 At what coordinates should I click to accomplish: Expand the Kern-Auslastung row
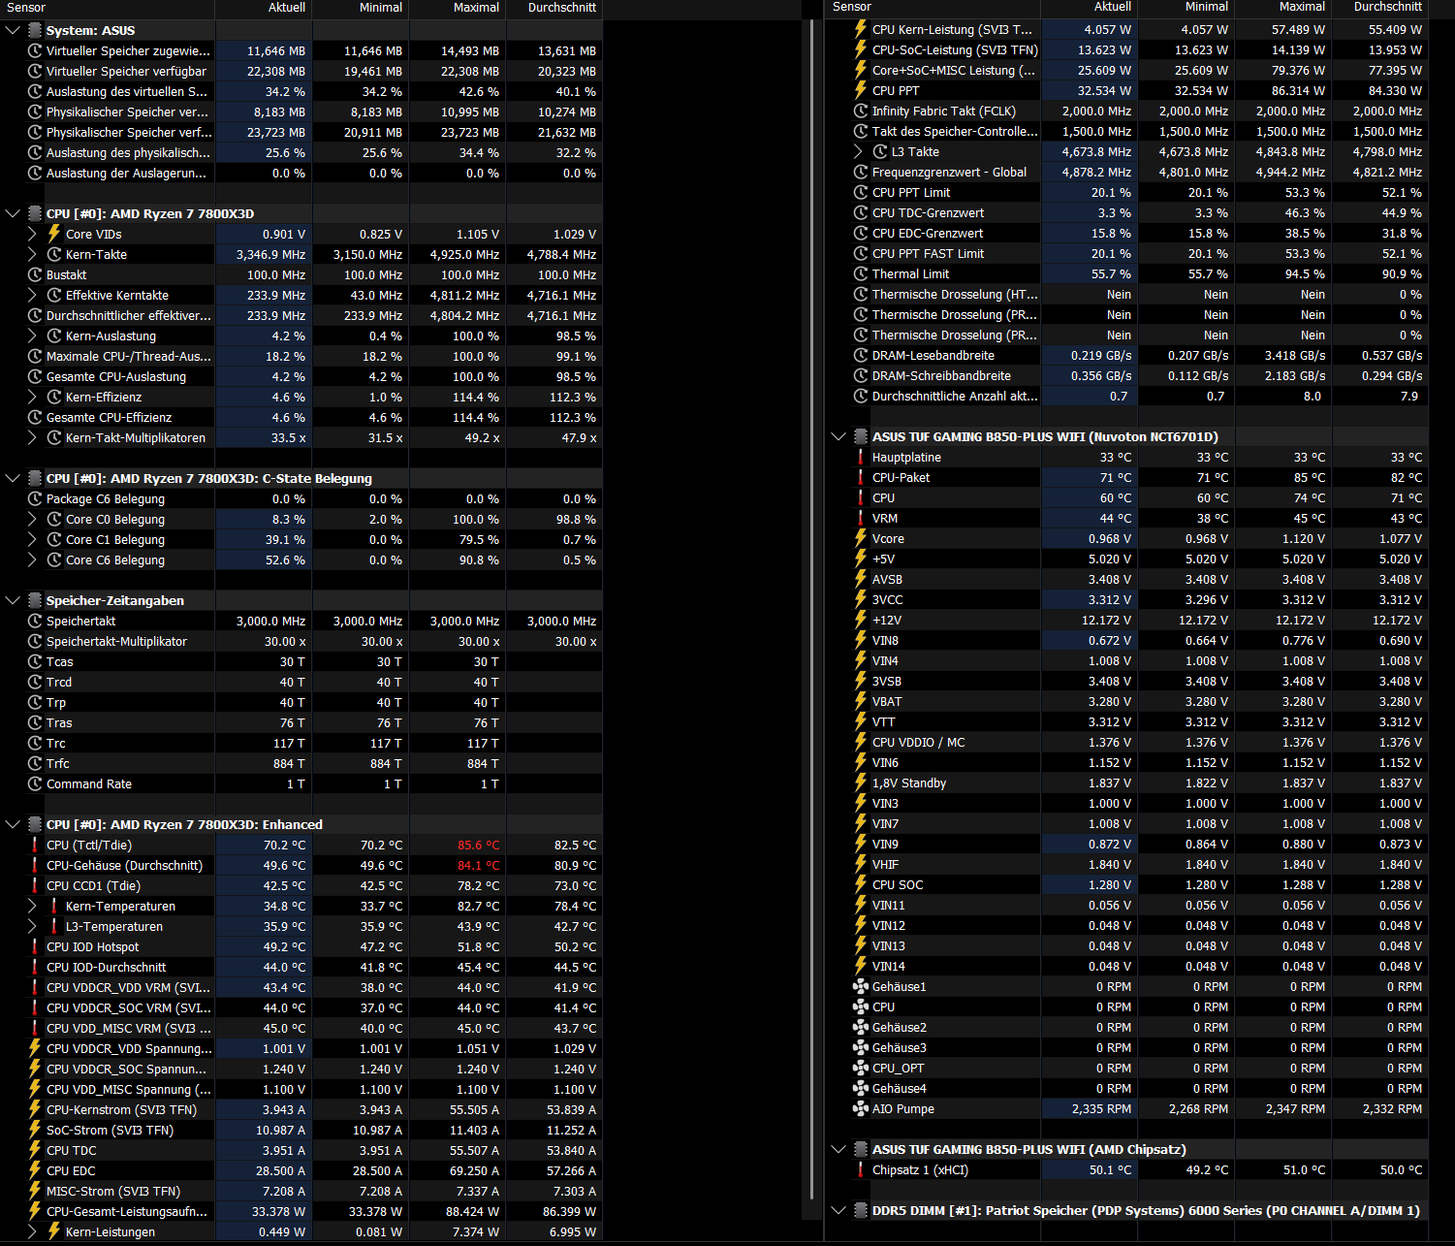pos(32,335)
